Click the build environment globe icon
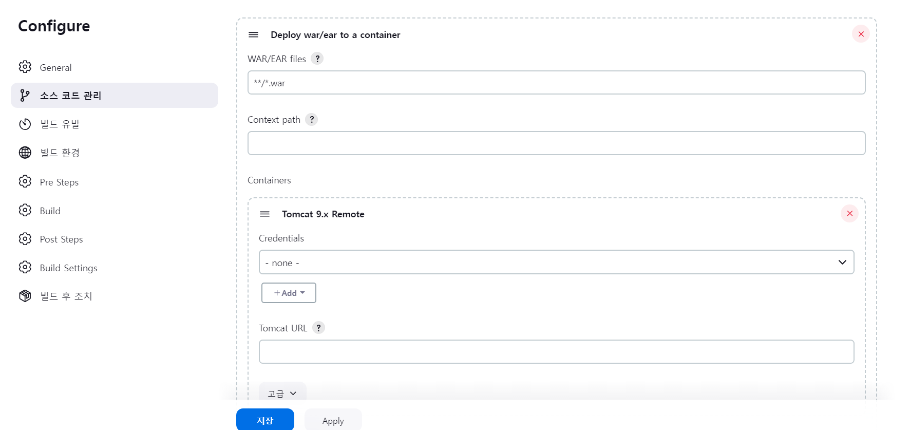The image size is (910, 430). pyautogui.click(x=25, y=153)
